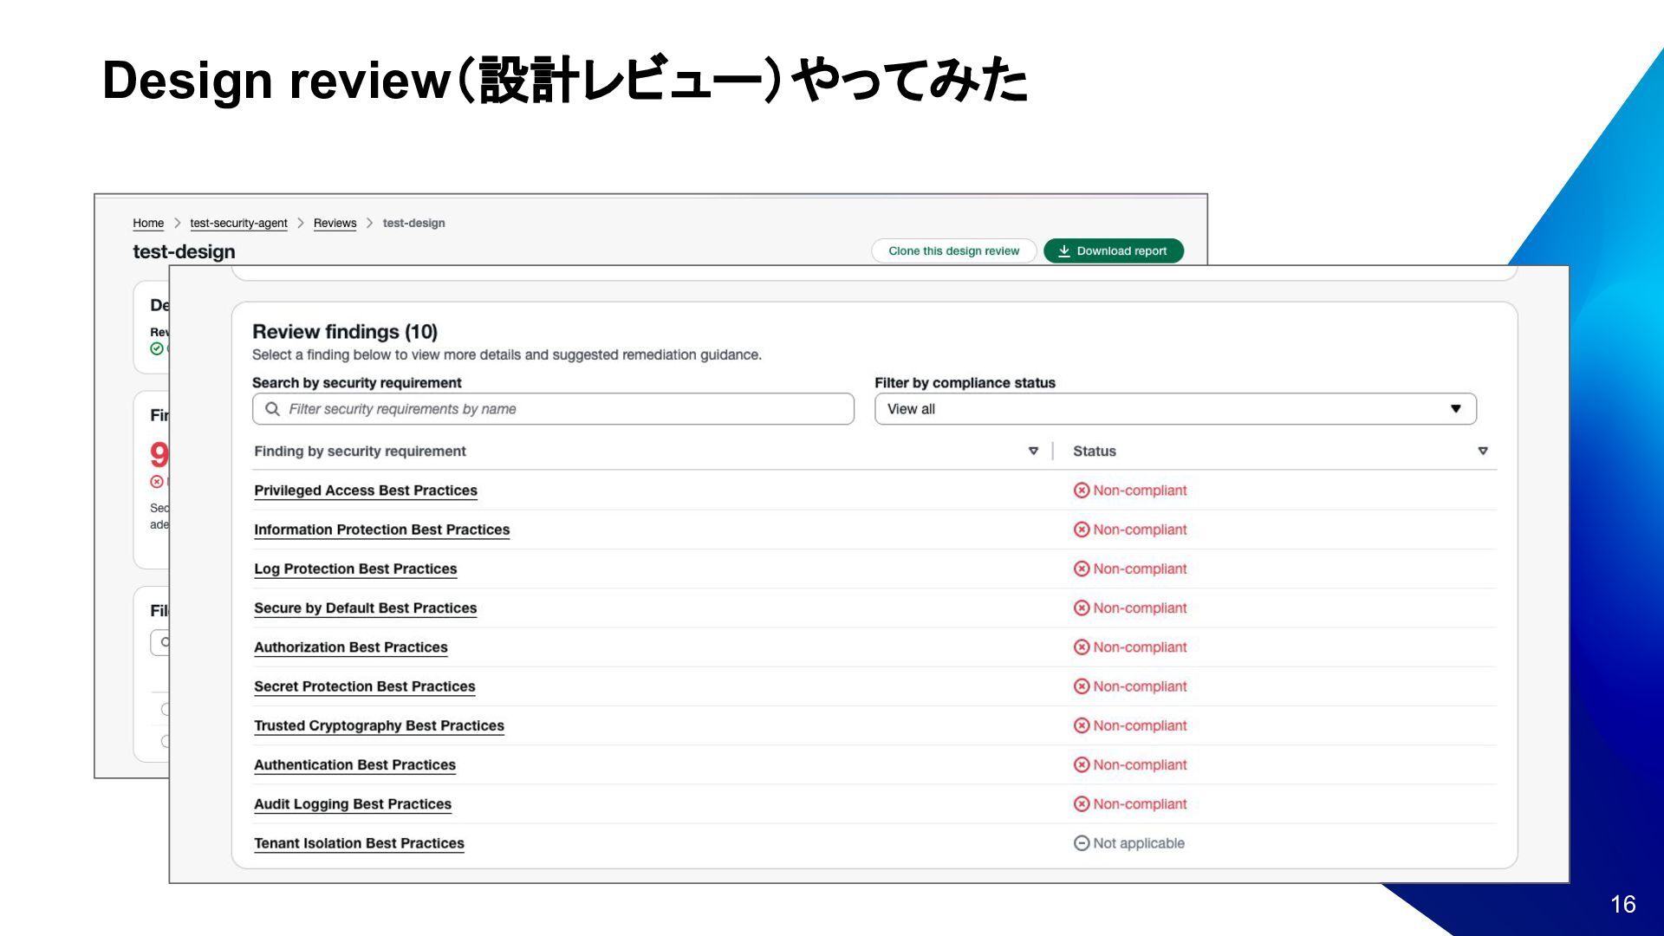Click the Download report button
The height and width of the screenshot is (936, 1664).
(x=1113, y=250)
